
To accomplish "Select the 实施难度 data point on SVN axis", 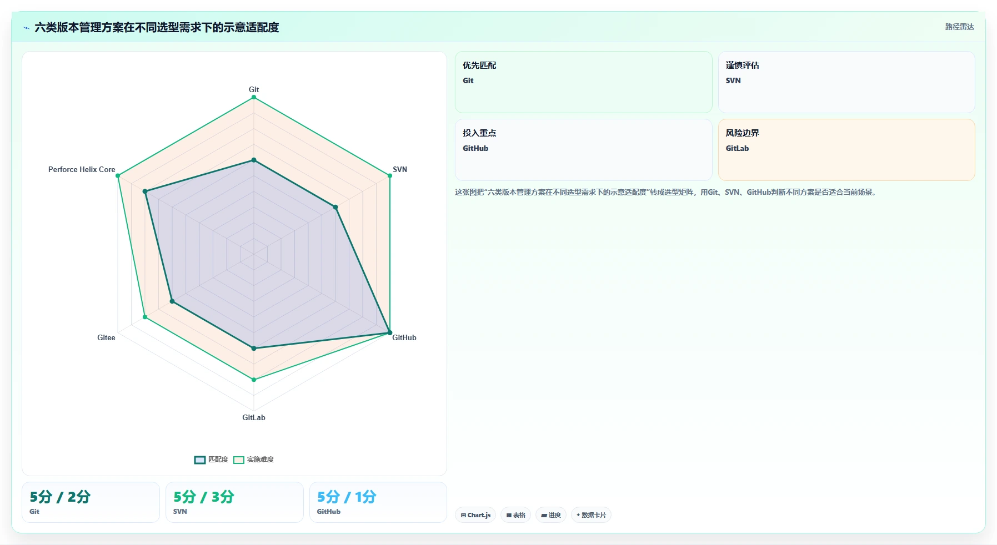I will point(390,175).
